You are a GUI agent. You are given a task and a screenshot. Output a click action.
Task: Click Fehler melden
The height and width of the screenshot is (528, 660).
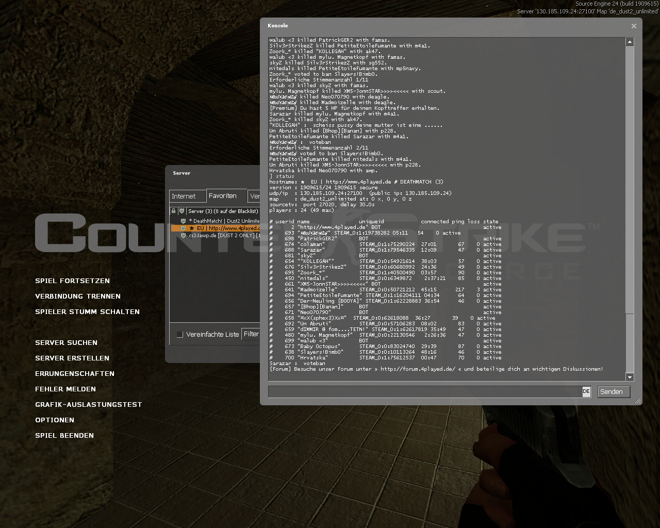tap(65, 389)
